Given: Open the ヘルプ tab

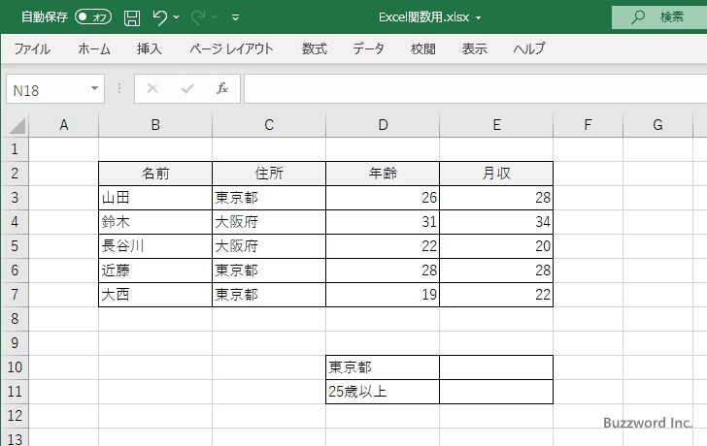Looking at the screenshot, I should [529, 48].
